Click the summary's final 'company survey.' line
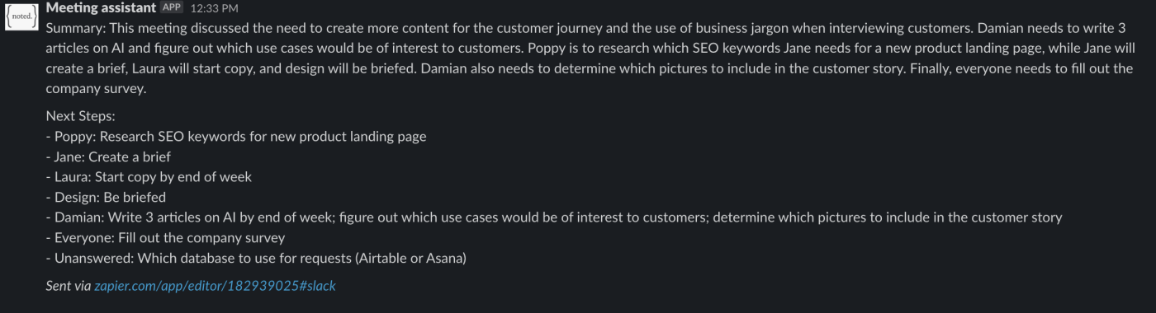Screen dimensions: 1156x313 coord(96,89)
